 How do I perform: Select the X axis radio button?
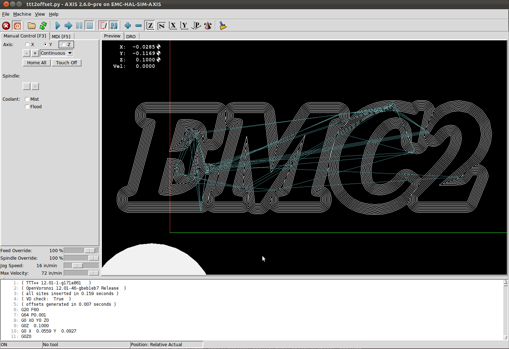[27, 44]
